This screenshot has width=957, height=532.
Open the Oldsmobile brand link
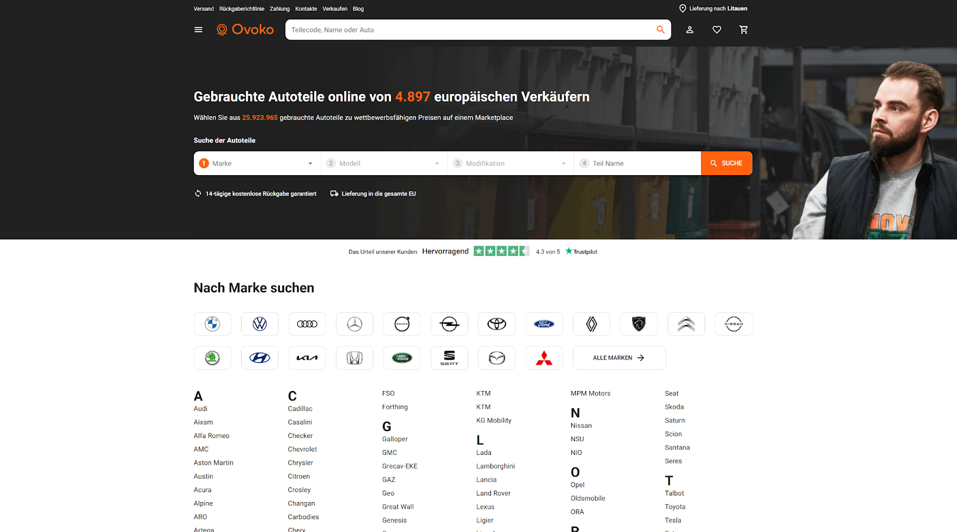point(588,499)
